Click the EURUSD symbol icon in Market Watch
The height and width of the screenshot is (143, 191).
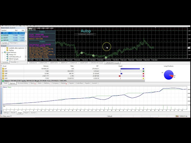click(2, 35)
